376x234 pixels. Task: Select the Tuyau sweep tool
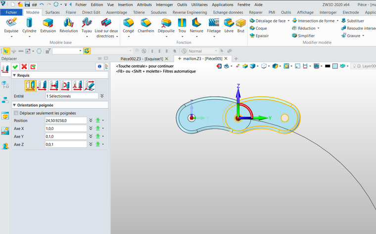(87, 26)
